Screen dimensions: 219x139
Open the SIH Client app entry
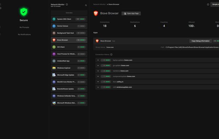coord(69,47)
